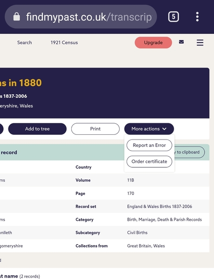Open the envelope messages icon
214x279 pixels.
181,42
